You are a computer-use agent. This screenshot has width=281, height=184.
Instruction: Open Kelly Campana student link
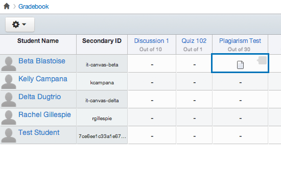(x=43, y=79)
